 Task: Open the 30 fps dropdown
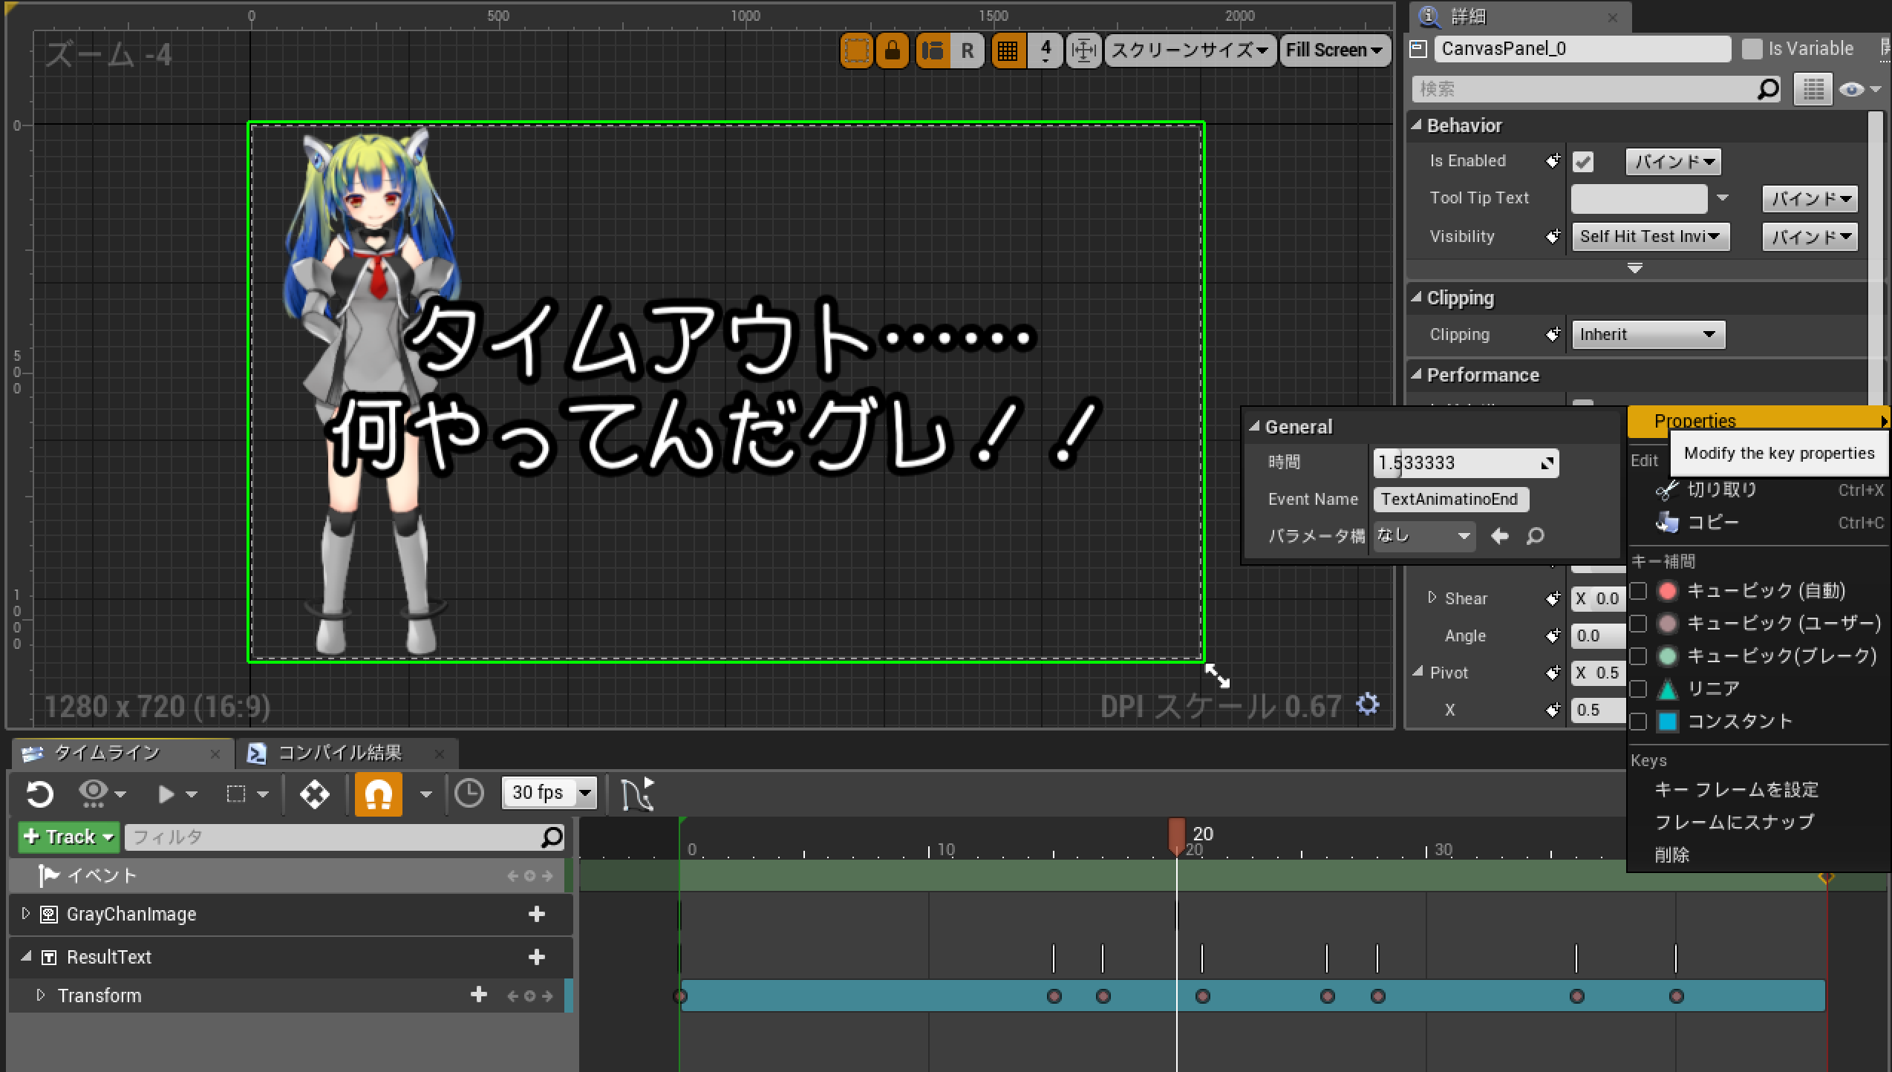pos(548,793)
